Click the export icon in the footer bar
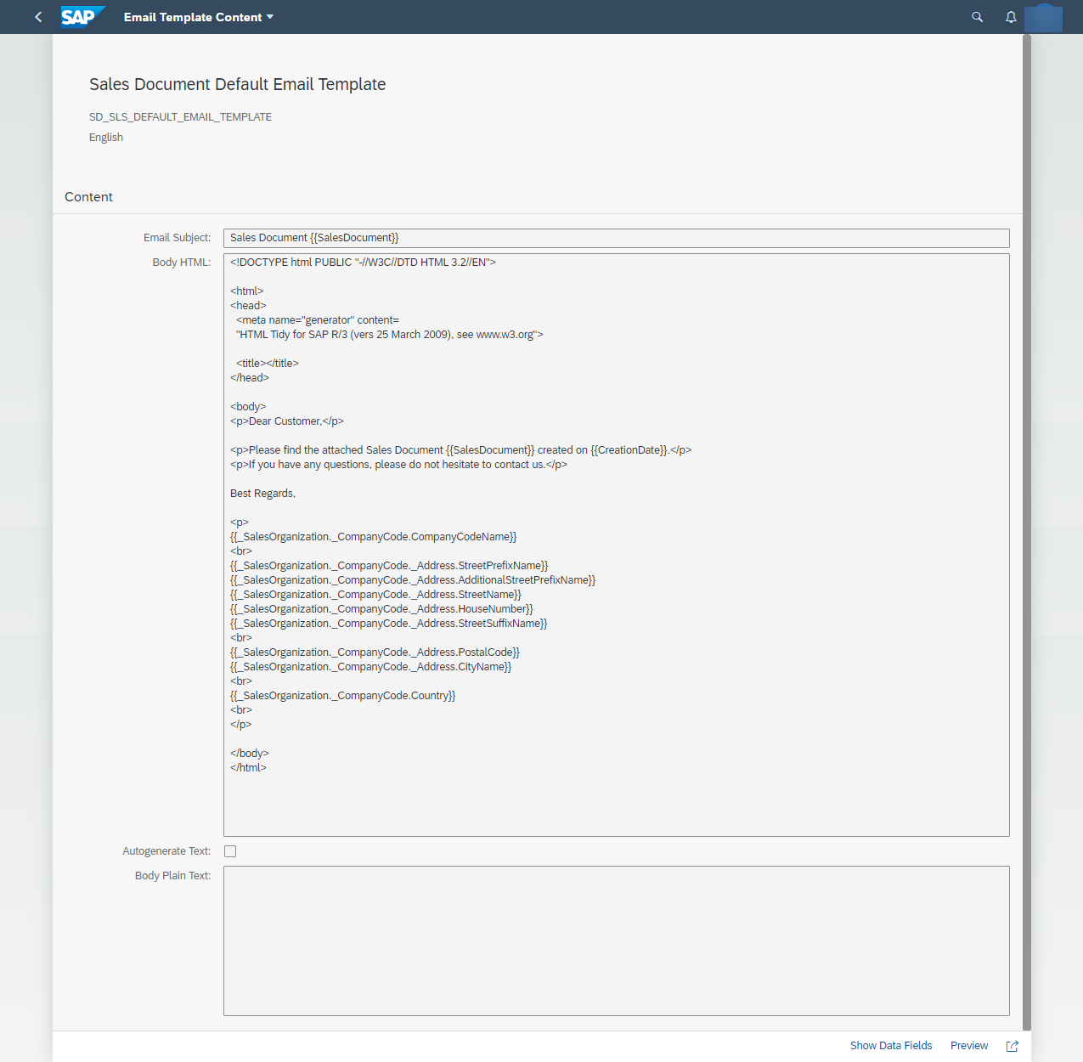This screenshot has height=1062, width=1083. click(1012, 1046)
